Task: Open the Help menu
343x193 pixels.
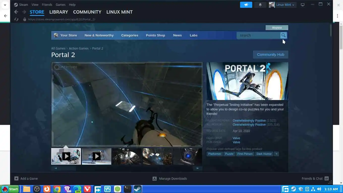Action: (72, 5)
